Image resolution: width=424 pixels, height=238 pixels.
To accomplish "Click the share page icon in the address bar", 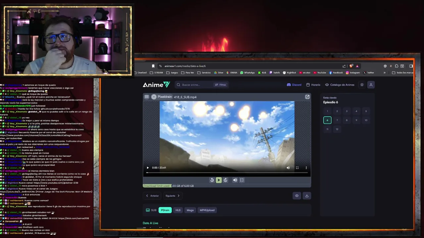I will point(344,66).
